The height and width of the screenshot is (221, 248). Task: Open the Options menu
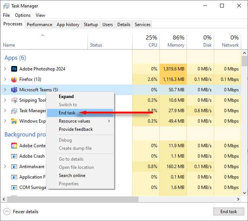point(23,15)
